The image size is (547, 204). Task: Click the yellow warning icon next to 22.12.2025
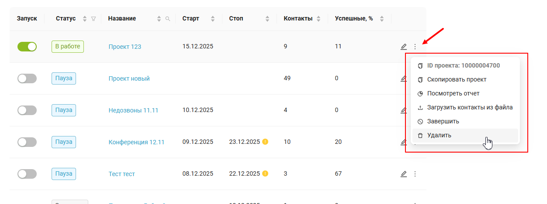point(265,173)
